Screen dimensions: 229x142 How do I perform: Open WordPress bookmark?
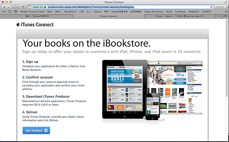point(70,11)
